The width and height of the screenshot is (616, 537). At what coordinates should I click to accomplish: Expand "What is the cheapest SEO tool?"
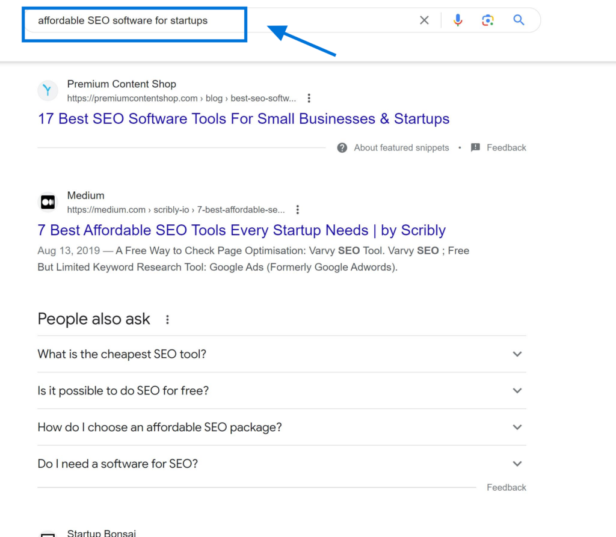click(517, 354)
